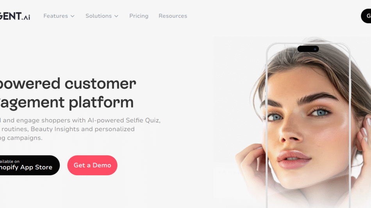Click the .AI suffix of the logo
The width and height of the screenshot is (371, 208).
tap(26, 17)
